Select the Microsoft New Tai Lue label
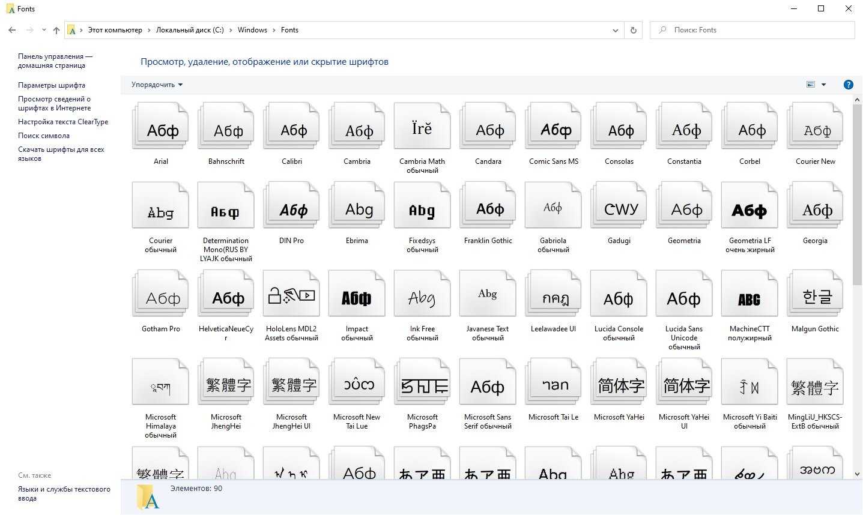Viewport: 863px width, 515px height. pyautogui.click(x=357, y=421)
